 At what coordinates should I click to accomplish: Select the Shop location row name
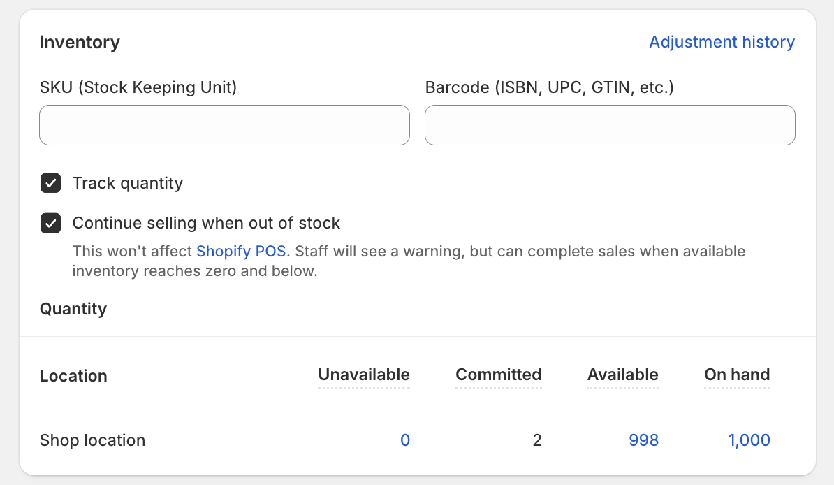coord(92,440)
